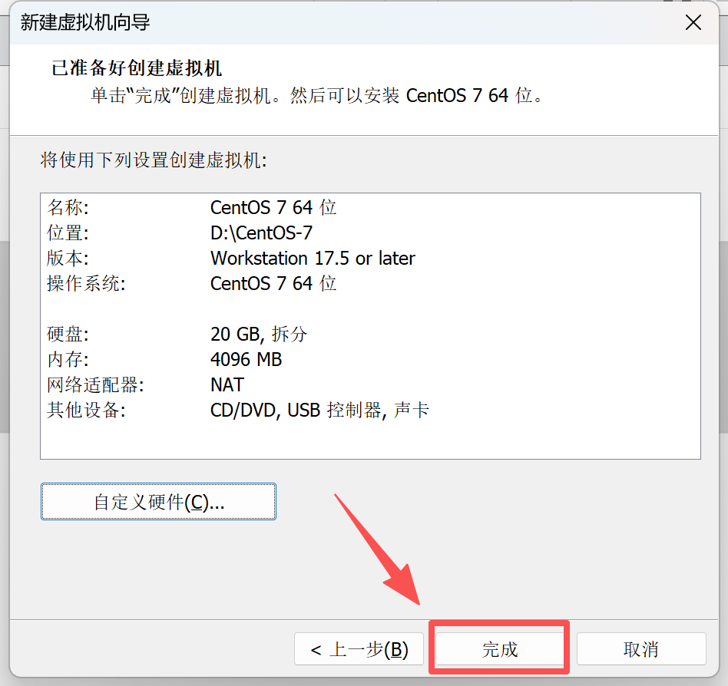Select the 名称: CentOS 7 64 位 row
The width and height of the screenshot is (728, 686).
192,207
